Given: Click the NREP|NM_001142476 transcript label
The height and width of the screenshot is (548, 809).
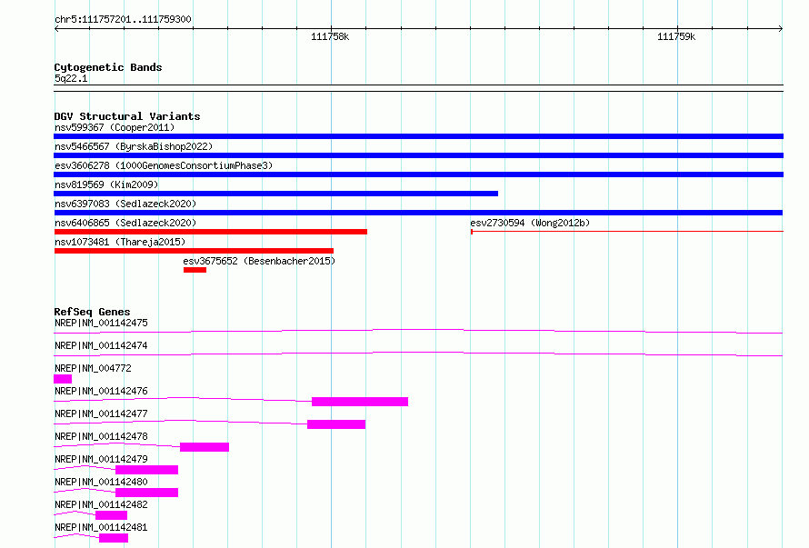Looking at the screenshot, I should pyautogui.click(x=101, y=391).
